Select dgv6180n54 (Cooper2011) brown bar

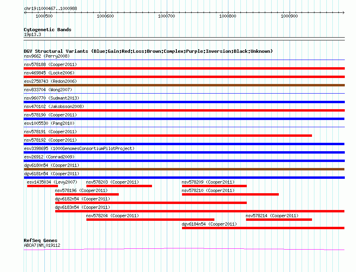click(184, 169)
